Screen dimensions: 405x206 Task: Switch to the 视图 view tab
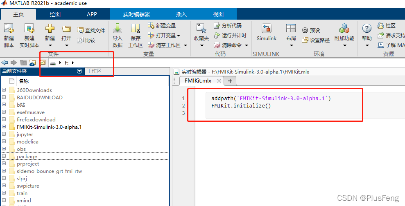tap(218, 14)
